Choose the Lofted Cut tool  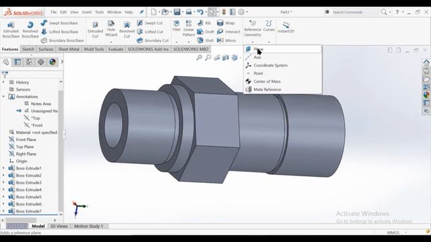[x=150, y=32]
